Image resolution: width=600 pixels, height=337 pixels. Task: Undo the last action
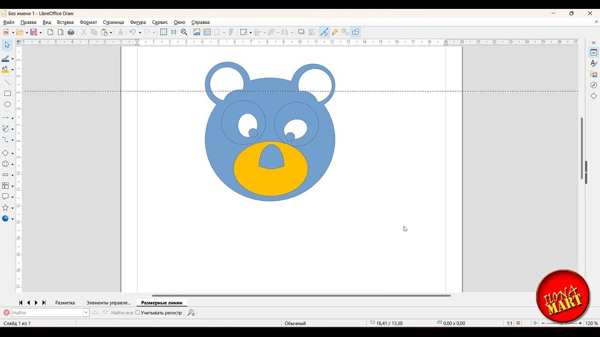[x=133, y=32]
